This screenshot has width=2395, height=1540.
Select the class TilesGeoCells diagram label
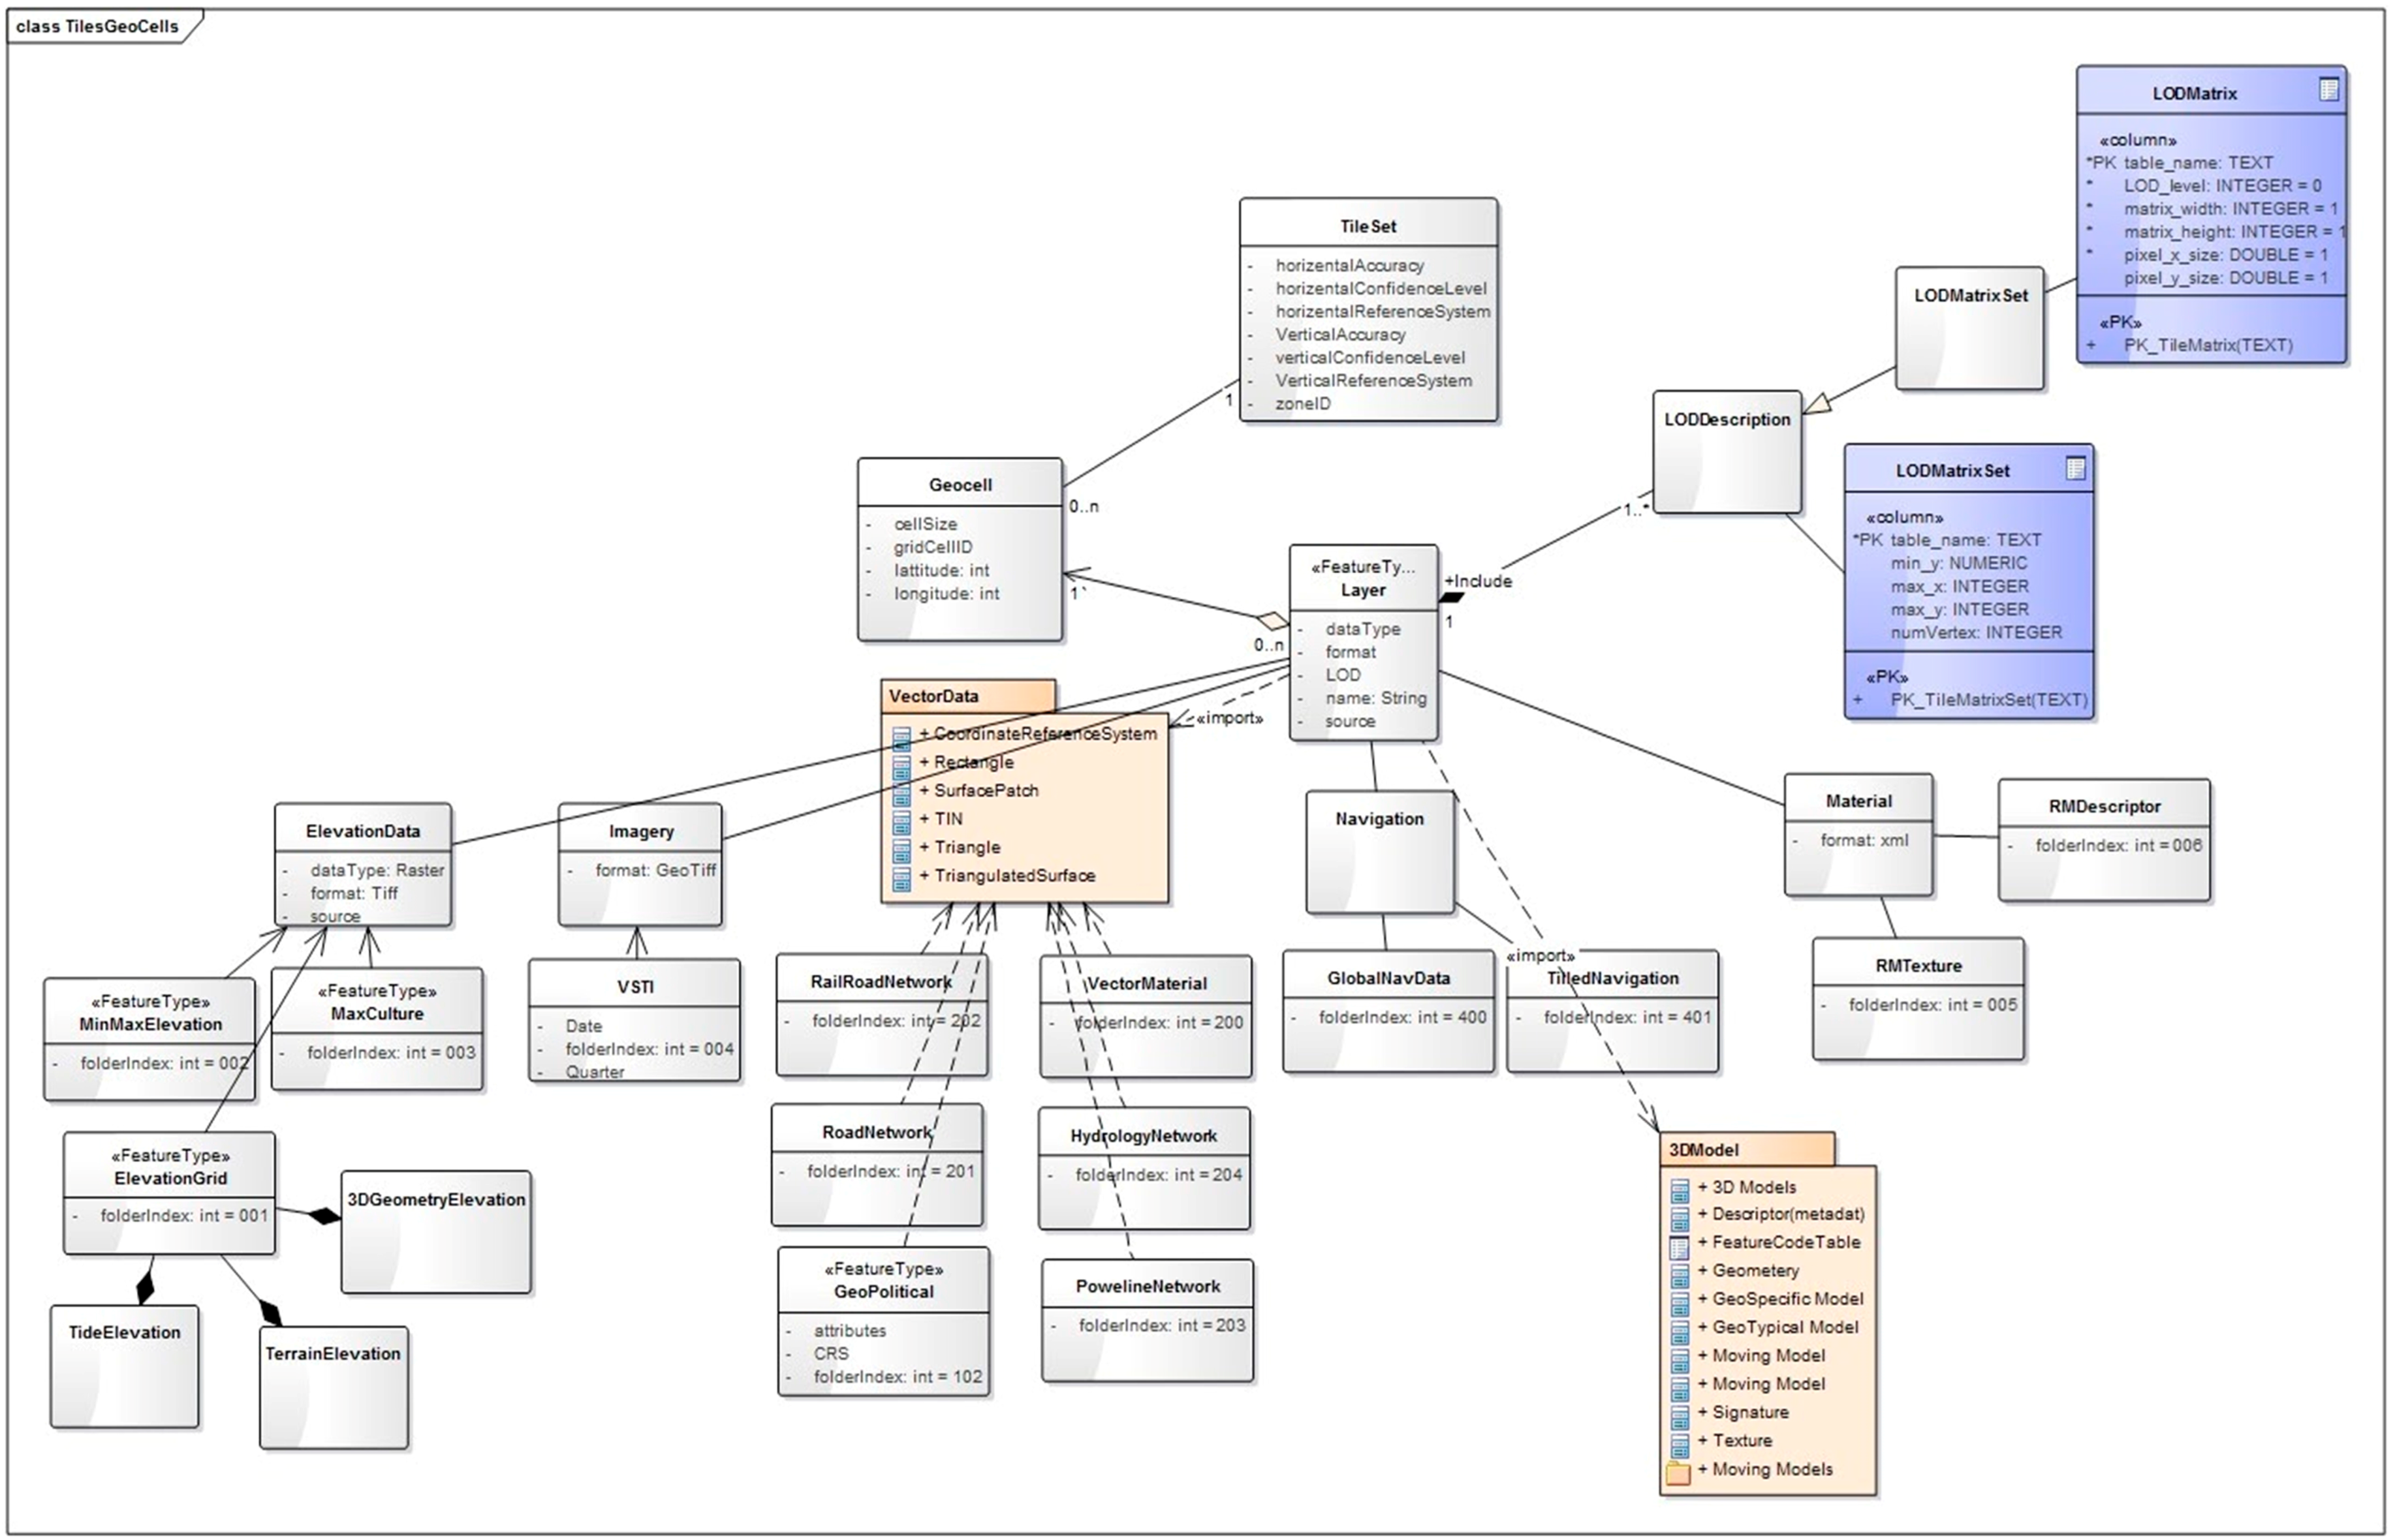(x=97, y=26)
